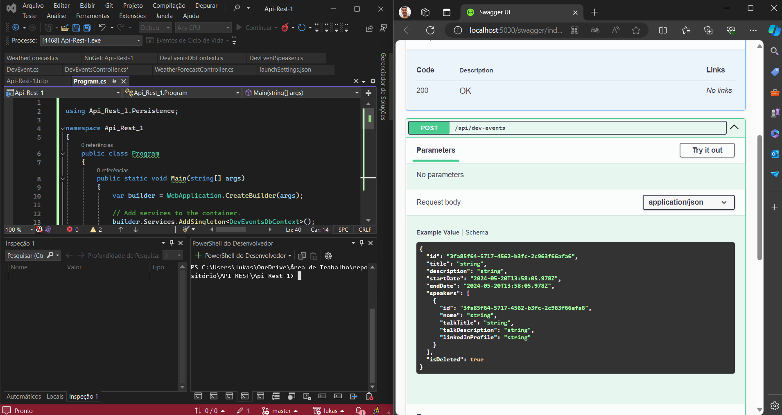Collapse the POST /api/dev-events section chevron
Image resolution: width=782 pixels, height=415 pixels.
[x=735, y=127]
